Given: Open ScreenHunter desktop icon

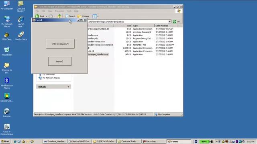Looking at the screenshot, I should [7, 97].
